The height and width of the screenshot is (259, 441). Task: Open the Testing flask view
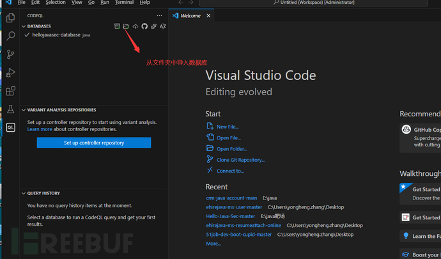(x=10, y=109)
